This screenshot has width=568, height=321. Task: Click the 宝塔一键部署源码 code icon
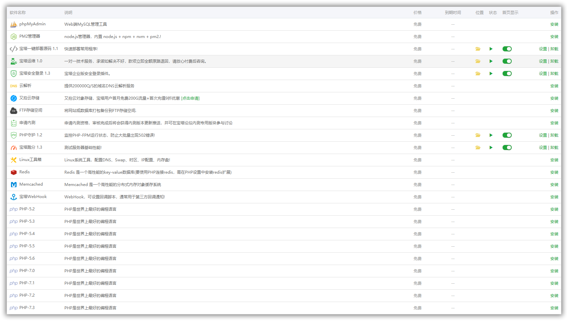14,49
